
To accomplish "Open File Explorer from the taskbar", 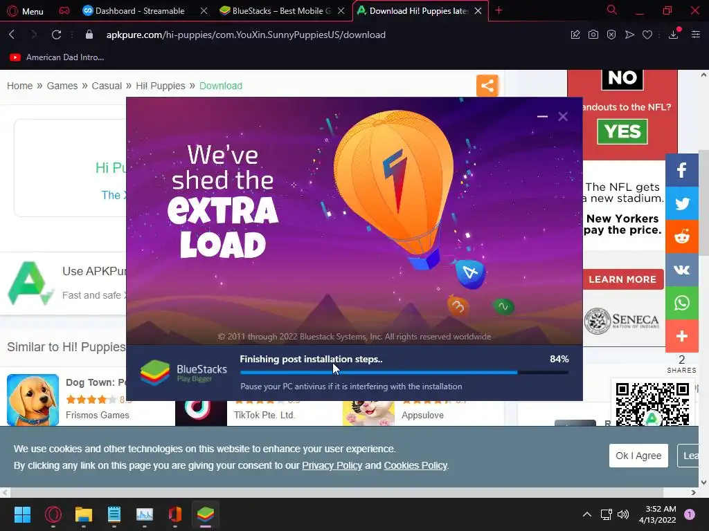I will point(84,514).
